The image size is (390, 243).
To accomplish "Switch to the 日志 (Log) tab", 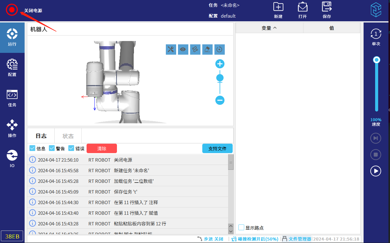I will [x=41, y=136].
